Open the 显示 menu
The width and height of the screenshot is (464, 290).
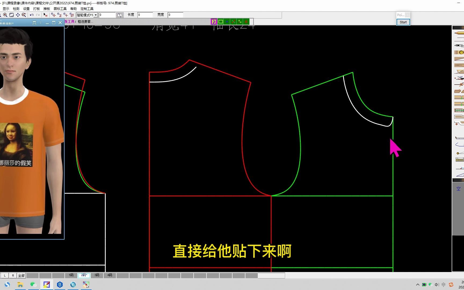tap(6, 9)
